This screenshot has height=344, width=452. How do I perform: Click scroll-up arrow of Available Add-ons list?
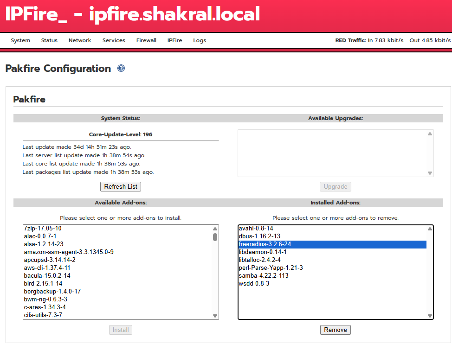click(215, 229)
